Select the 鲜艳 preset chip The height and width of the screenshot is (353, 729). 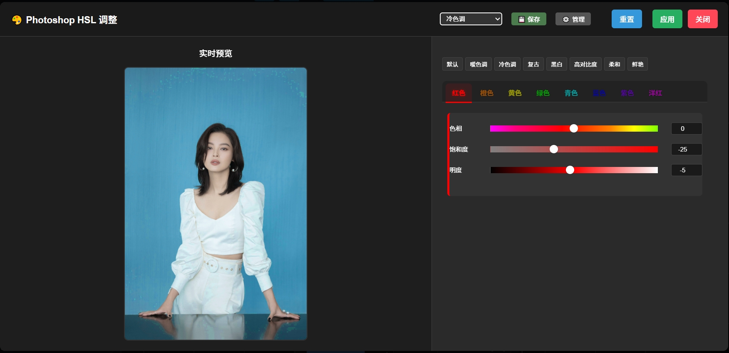(x=638, y=64)
